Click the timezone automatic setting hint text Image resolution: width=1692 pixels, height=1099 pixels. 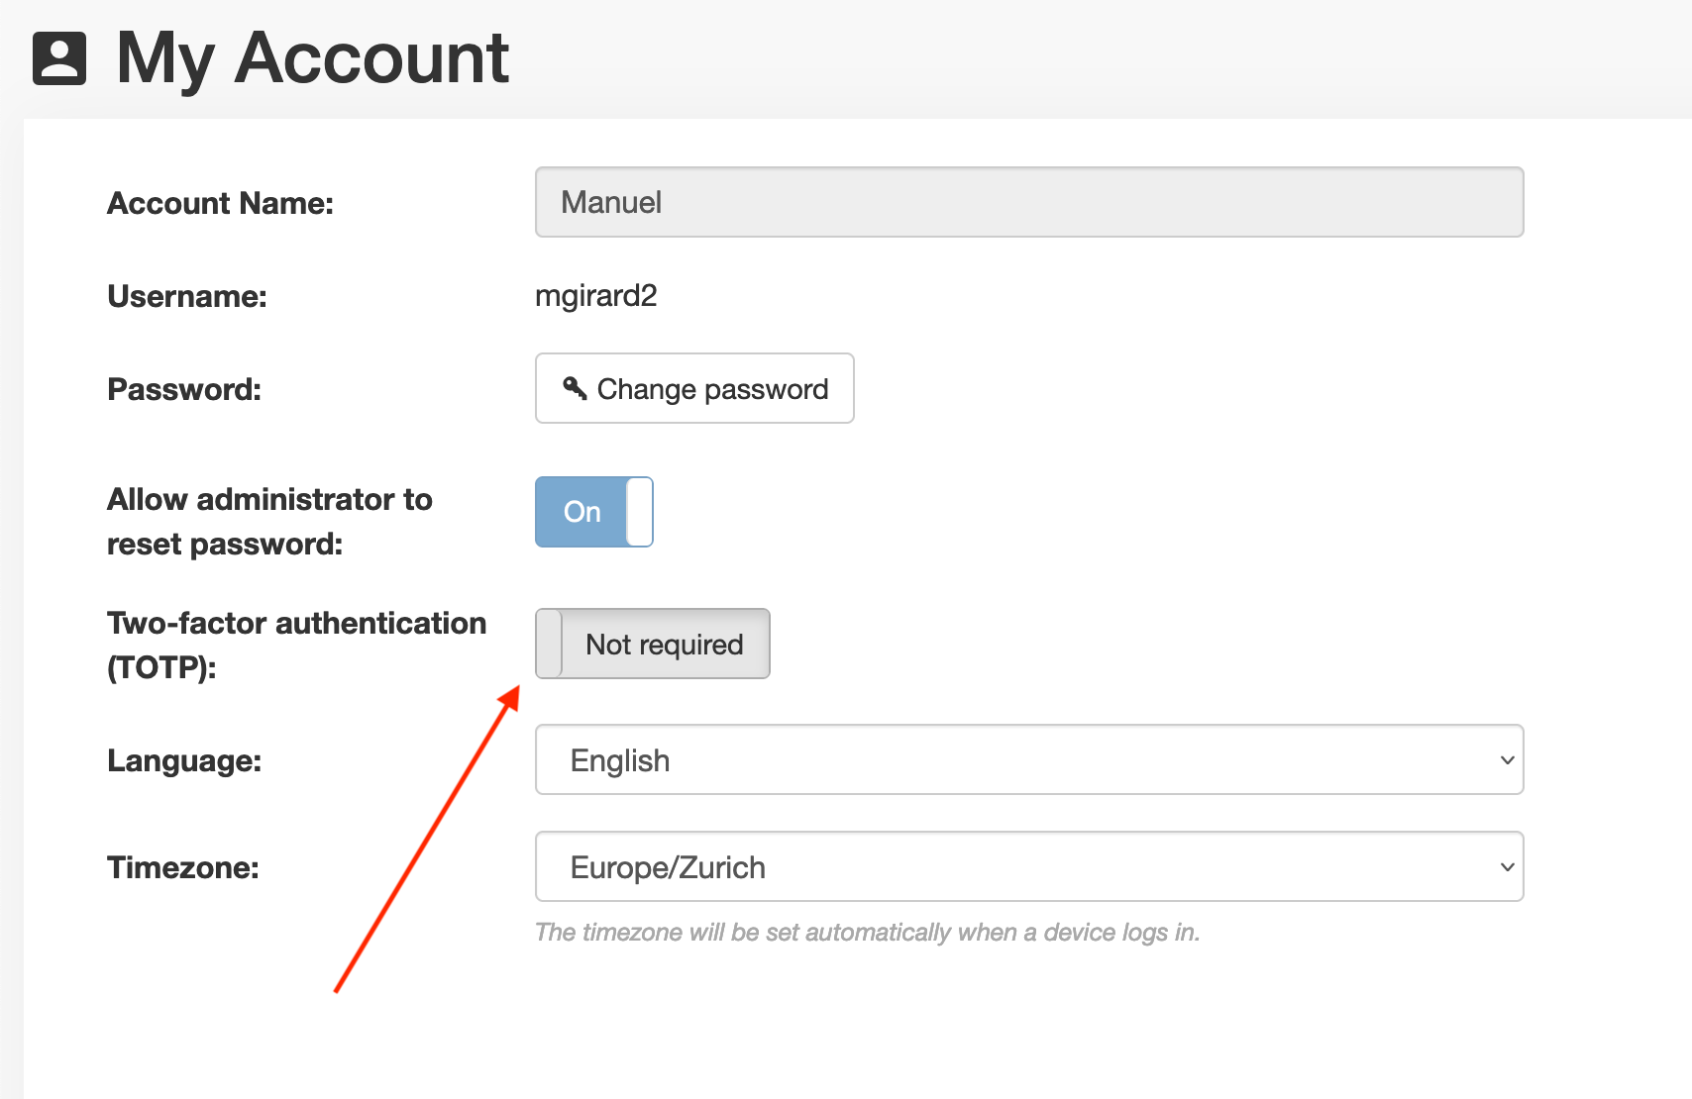[x=867, y=933]
